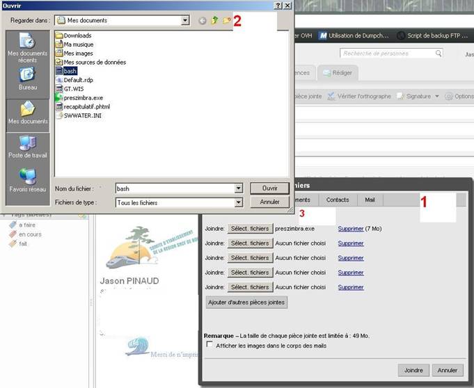474x388 pixels.
Task: Open the Utilisation de Dumpch… browser tab
Action: [x=354, y=35]
